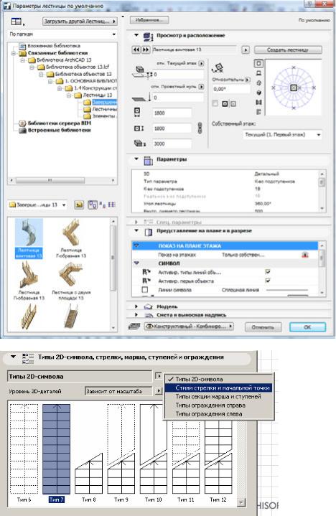
Task: Click the OK button
Action: point(307,327)
